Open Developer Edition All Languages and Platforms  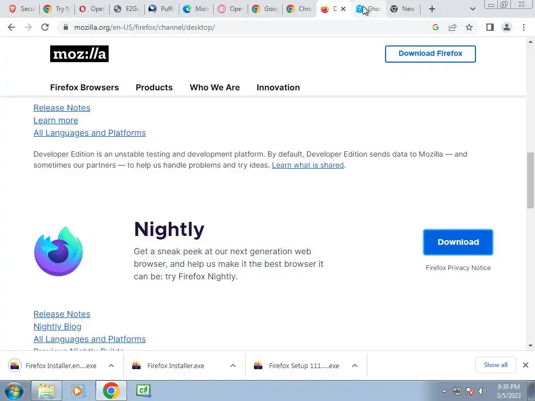[x=89, y=133]
